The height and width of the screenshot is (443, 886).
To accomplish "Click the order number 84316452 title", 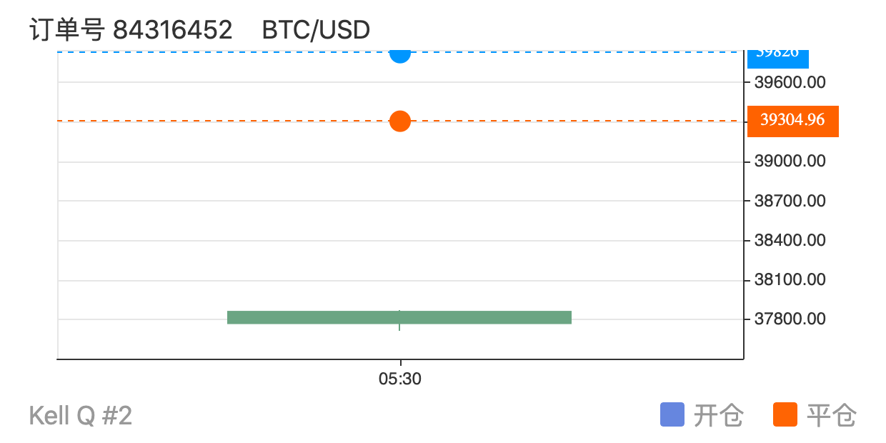I will 131,30.
